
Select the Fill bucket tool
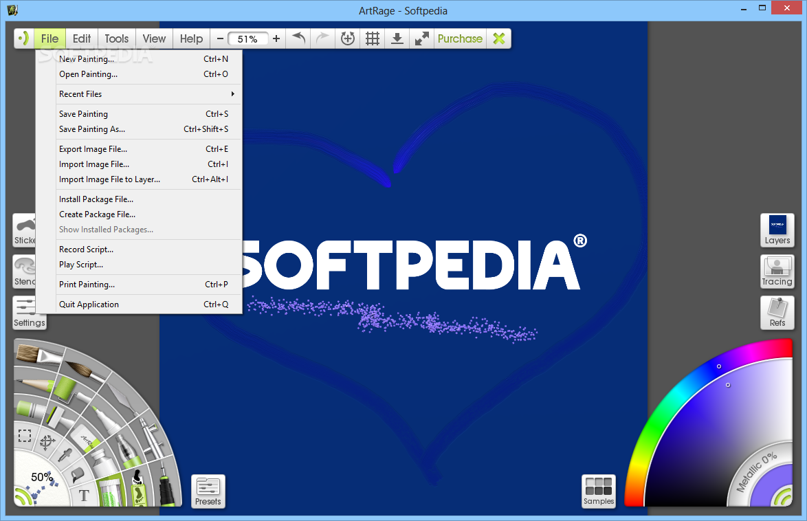77,475
